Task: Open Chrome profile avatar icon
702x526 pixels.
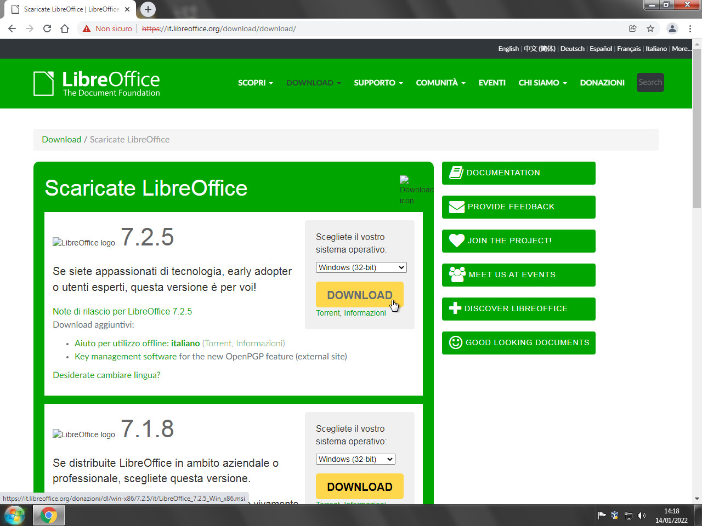Action: tap(672, 28)
